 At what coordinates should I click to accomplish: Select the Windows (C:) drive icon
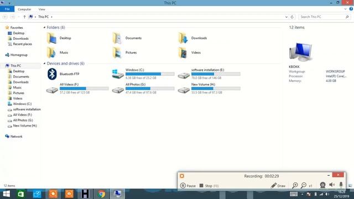coord(118,74)
